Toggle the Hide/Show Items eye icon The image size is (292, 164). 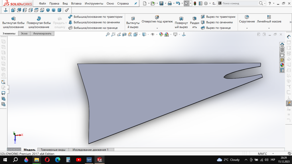pos(153,35)
